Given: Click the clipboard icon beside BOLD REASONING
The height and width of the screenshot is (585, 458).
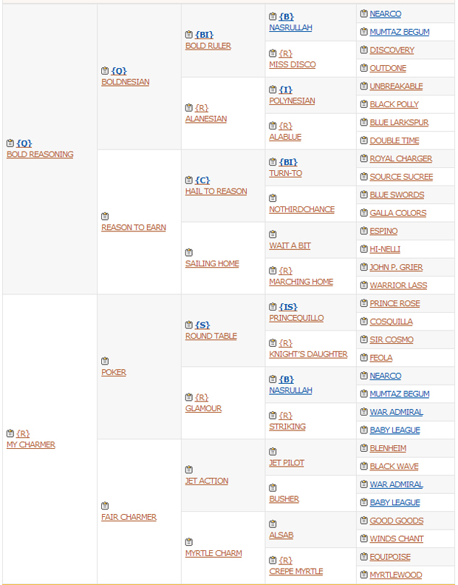Looking at the screenshot, I should pos(10,143).
